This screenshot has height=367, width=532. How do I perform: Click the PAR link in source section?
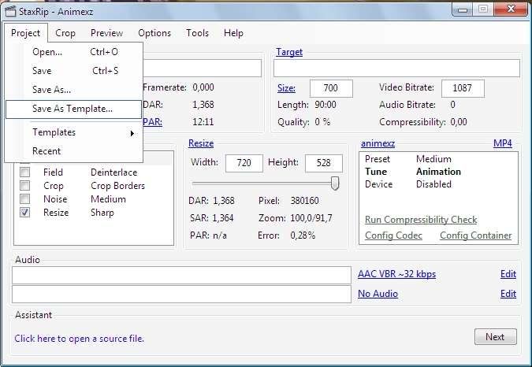click(152, 121)
